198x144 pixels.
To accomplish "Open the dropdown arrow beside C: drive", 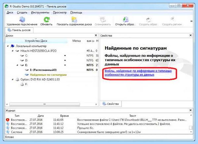I will pyautogui.click(x=65, y=56).
